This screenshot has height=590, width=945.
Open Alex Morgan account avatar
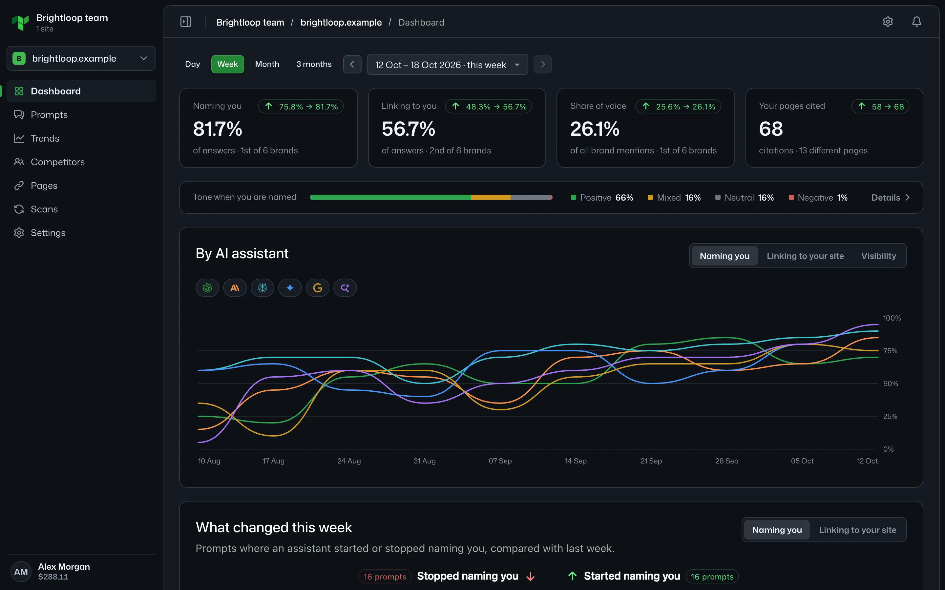click(x=21, y=572)
